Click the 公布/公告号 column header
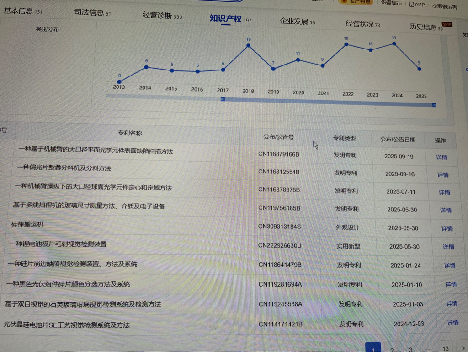468x352 pixels. pos(279,137)
